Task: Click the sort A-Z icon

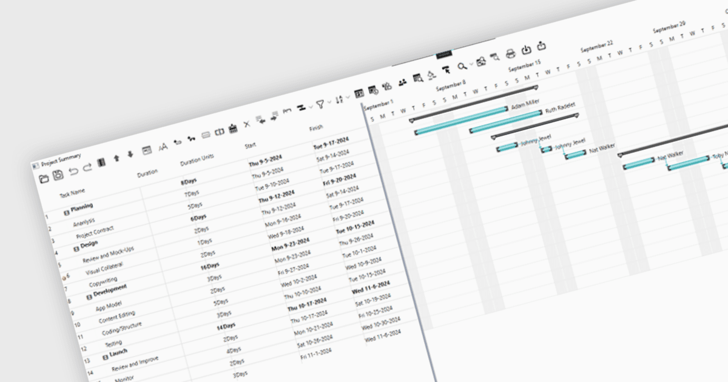Action: (339, 99)
